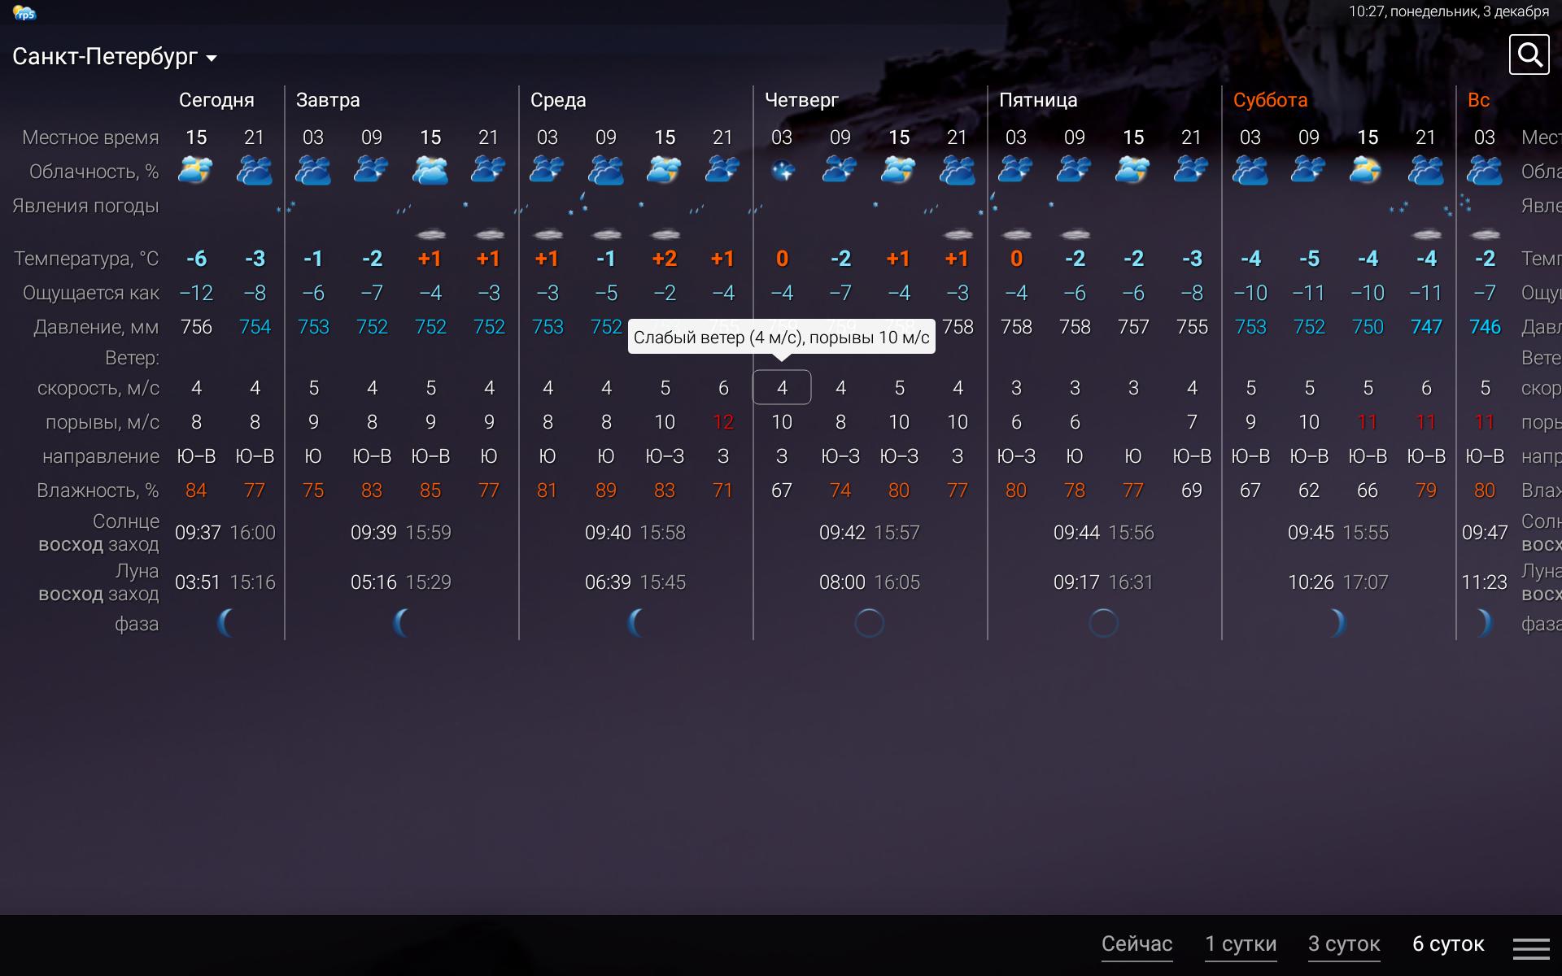Click the moon phase icon under Среда

(x=635, y=622)
